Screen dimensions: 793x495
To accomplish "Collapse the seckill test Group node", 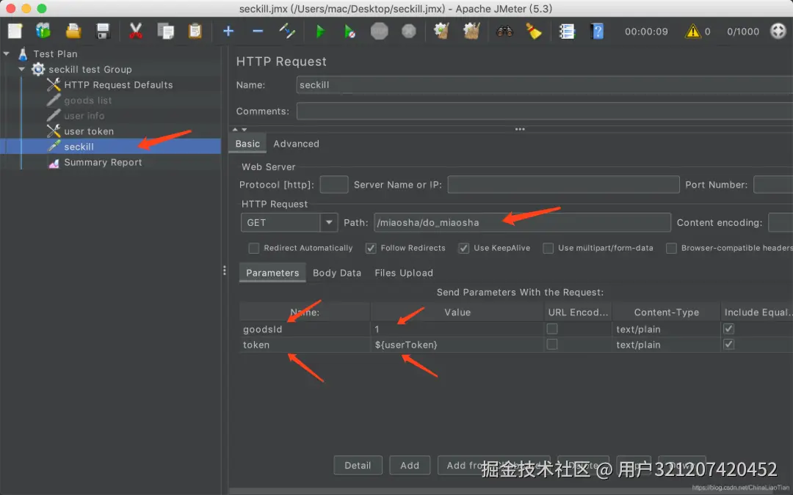I will click(22, 69).
